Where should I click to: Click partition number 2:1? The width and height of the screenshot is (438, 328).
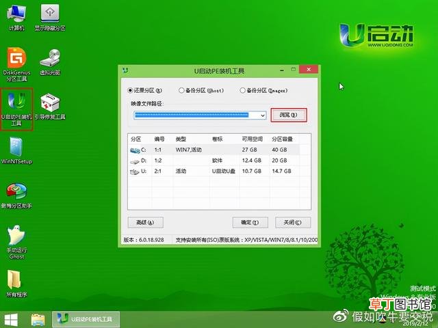158,171
